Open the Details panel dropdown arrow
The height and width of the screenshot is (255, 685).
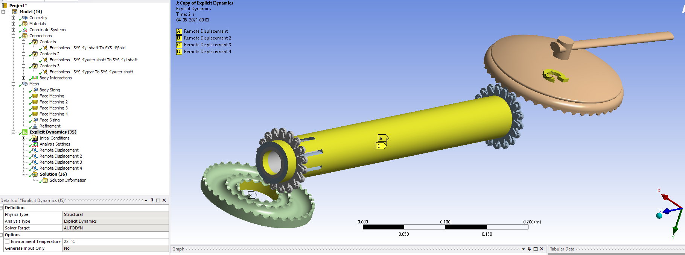coord(146,200)
